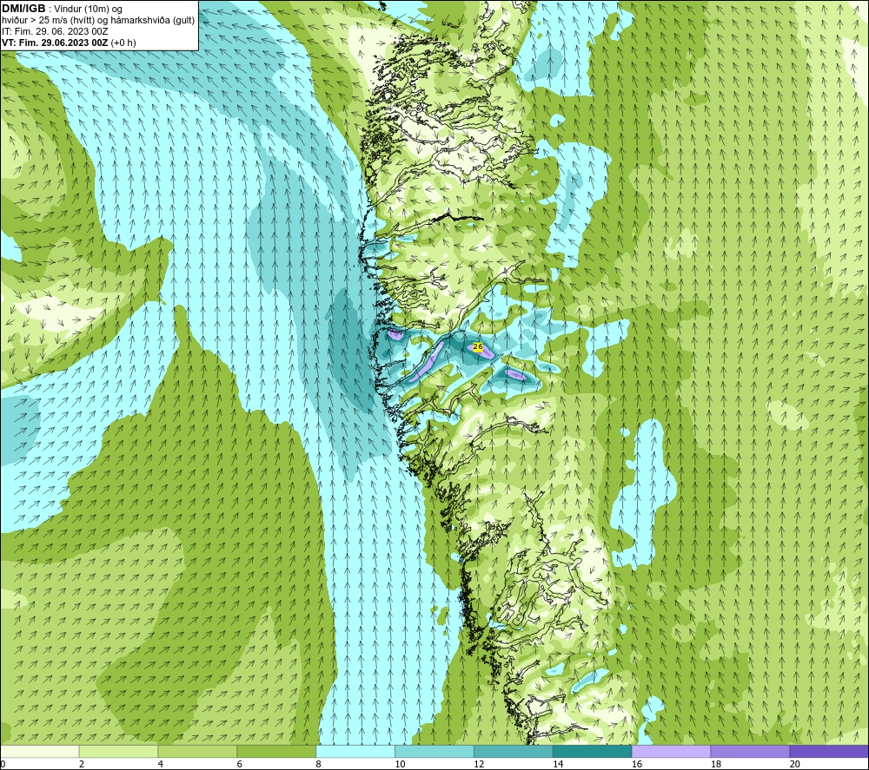Click the '4' label on the color scale
This screenshot has width=869, height=770.
click(x=160, y=764)
